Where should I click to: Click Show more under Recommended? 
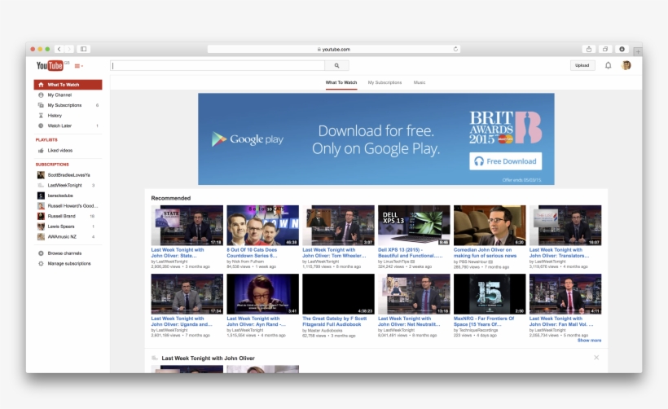click(x=589, y=341)
